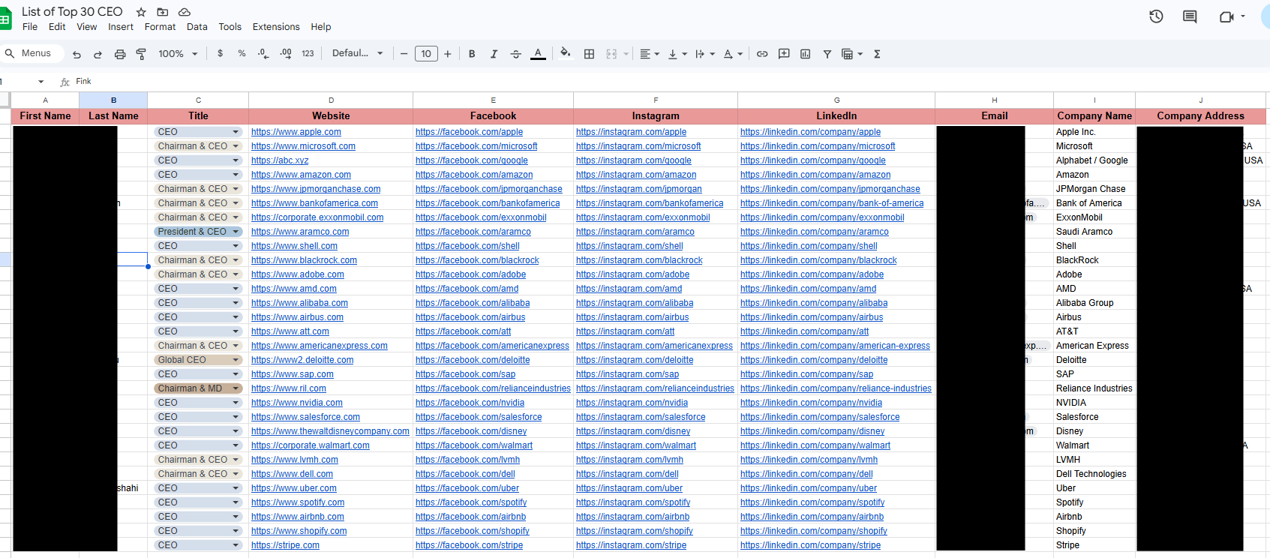Image resolution: width=1270 pixels, height=558 pixels.
Task: Redo the last undone action
Action: 98,54
